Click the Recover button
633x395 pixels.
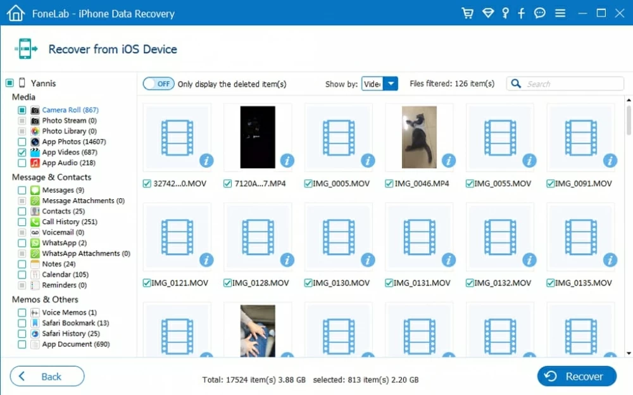[576, 376]
